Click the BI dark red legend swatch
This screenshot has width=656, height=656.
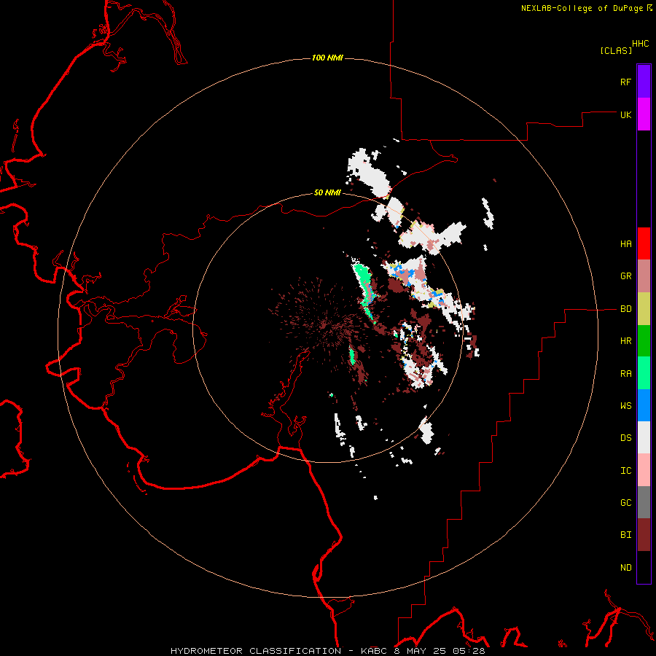644,535
